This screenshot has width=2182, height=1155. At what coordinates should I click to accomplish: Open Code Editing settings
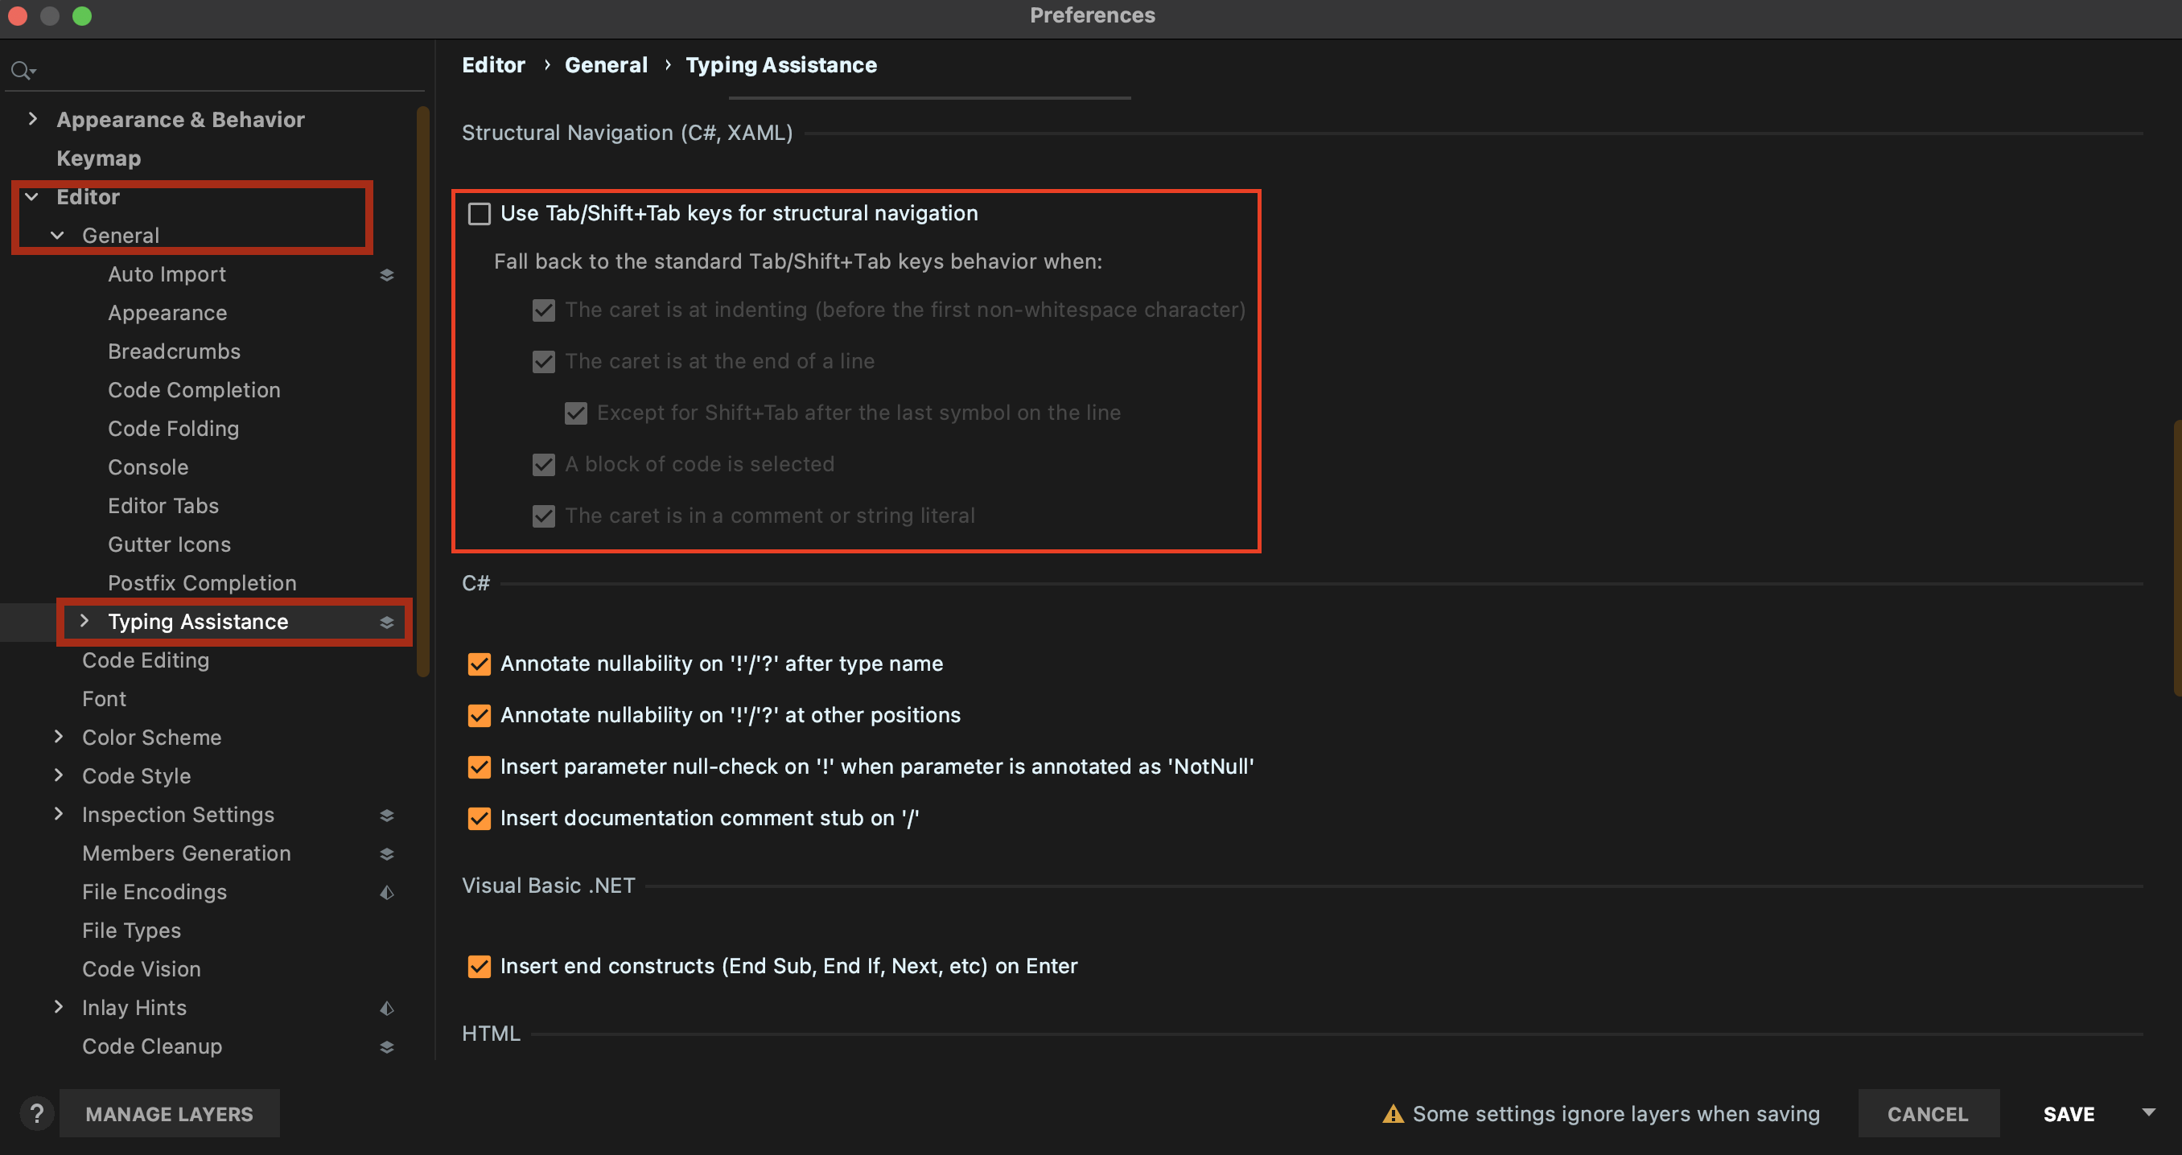click(x=146, y=660)
